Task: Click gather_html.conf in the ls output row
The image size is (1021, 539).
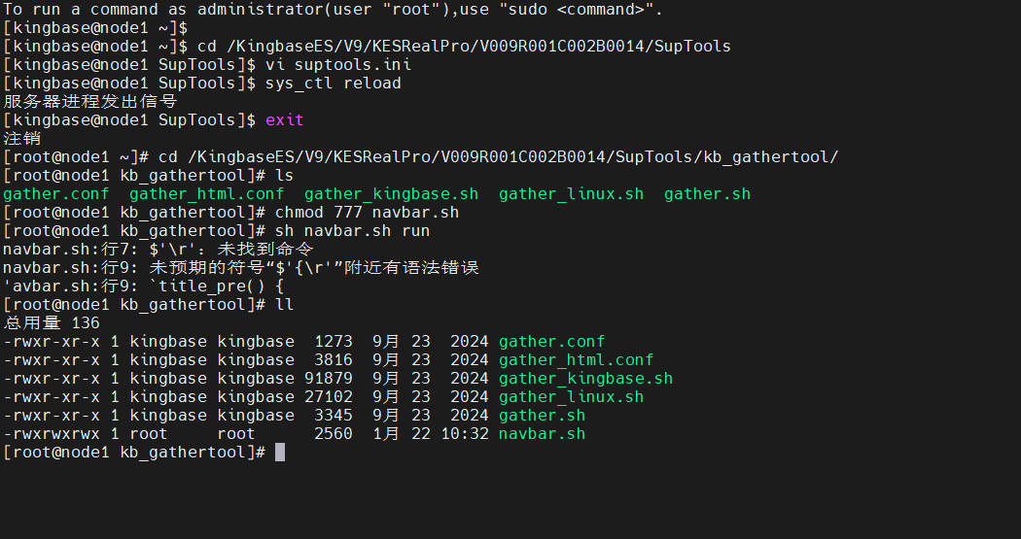Action: (207, 193)
